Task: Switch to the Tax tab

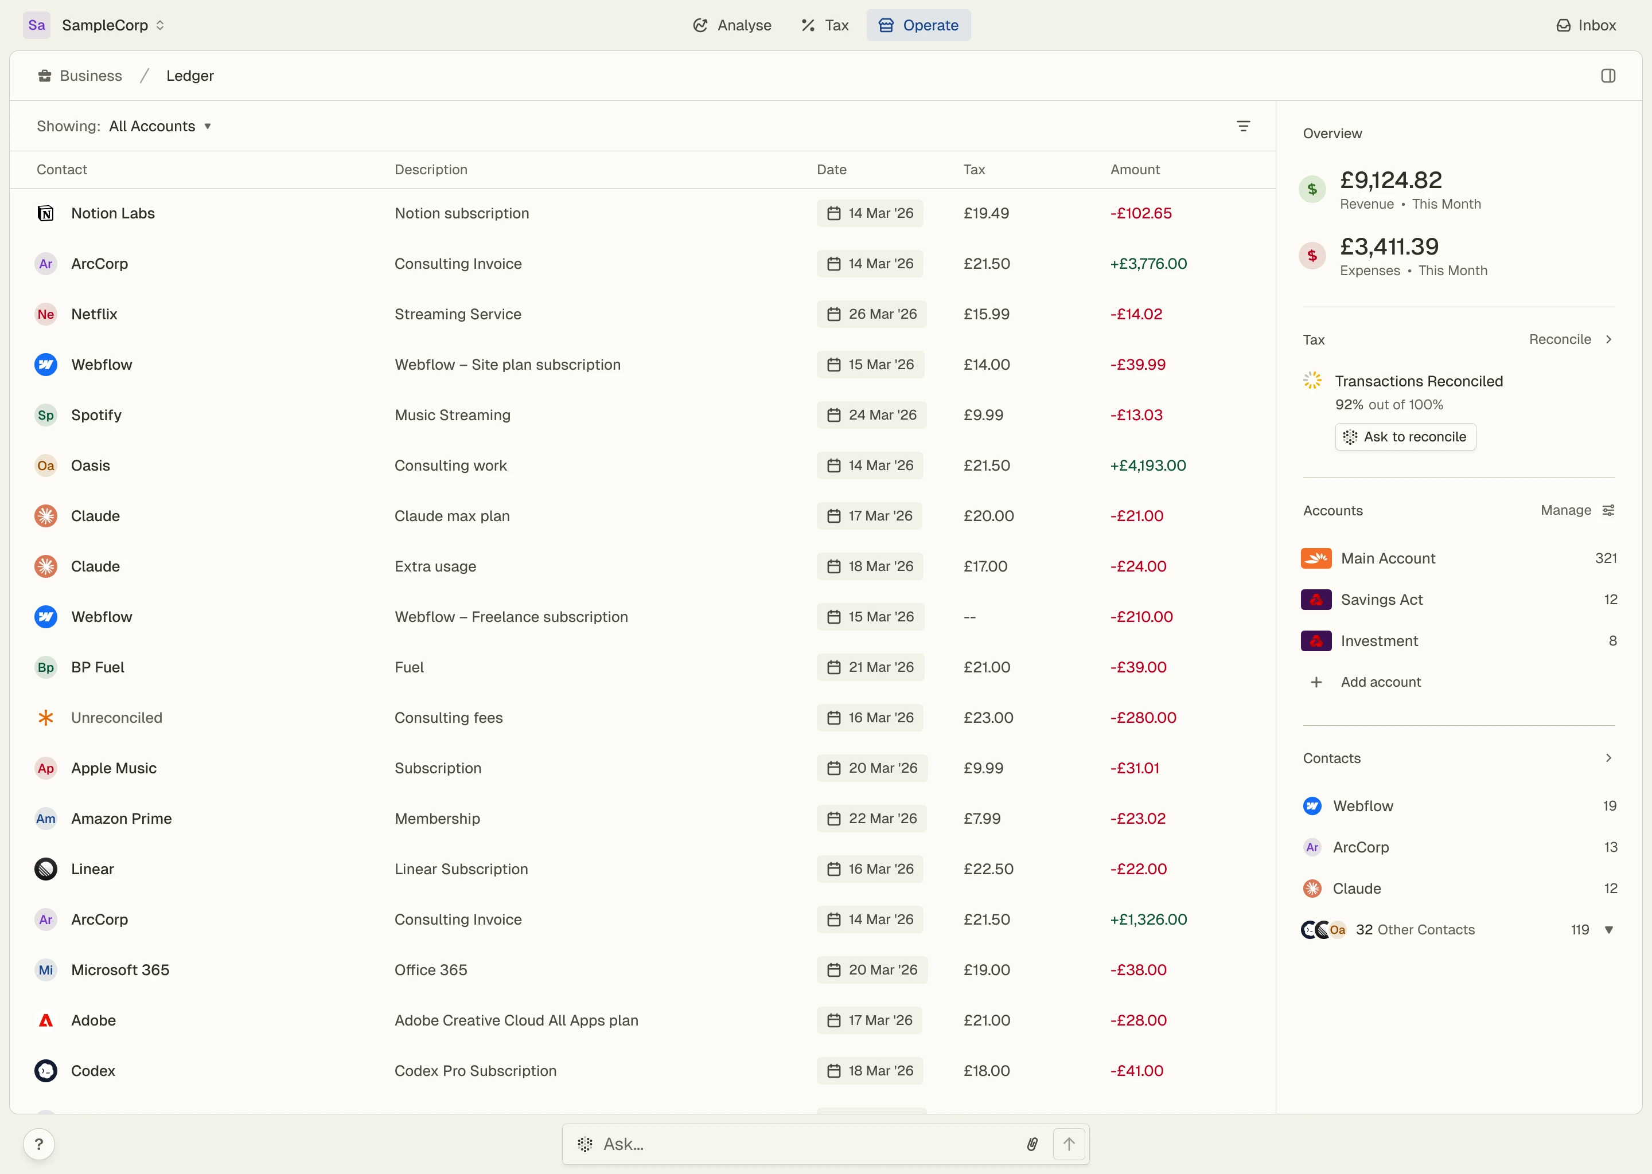Action: (x=824, y=25)
